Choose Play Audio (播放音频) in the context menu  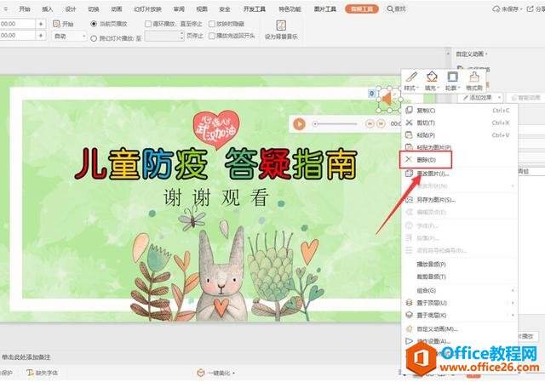(x=459, y=265)
